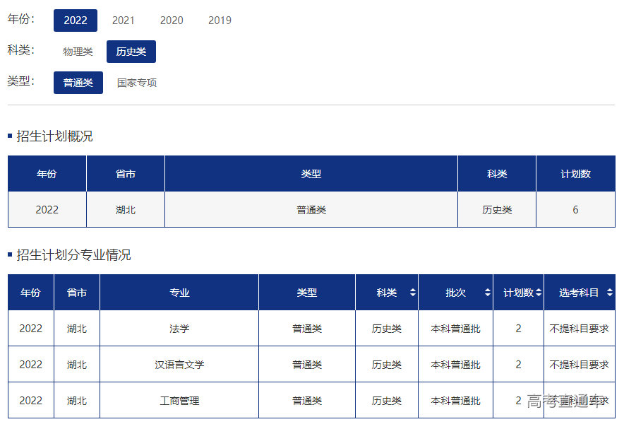This screenshot has width=624, height=429.
Task: Click sort arrows in 选考科目 column header
Action: click(x=609, y=293)
